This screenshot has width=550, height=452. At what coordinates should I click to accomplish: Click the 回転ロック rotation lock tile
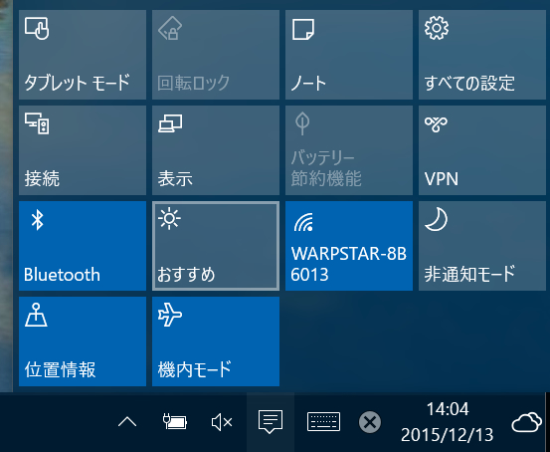pyautogui.click(x=216, y=55)
